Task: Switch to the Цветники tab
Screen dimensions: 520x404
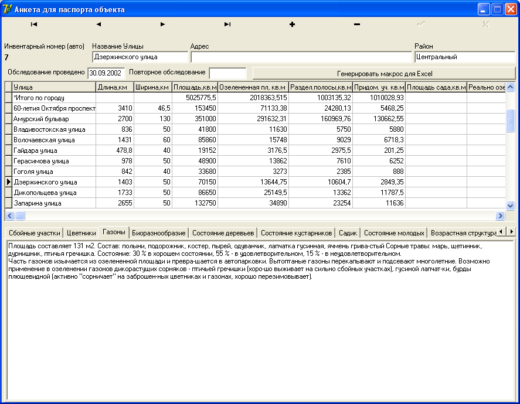Action: [x=81, y=233]
